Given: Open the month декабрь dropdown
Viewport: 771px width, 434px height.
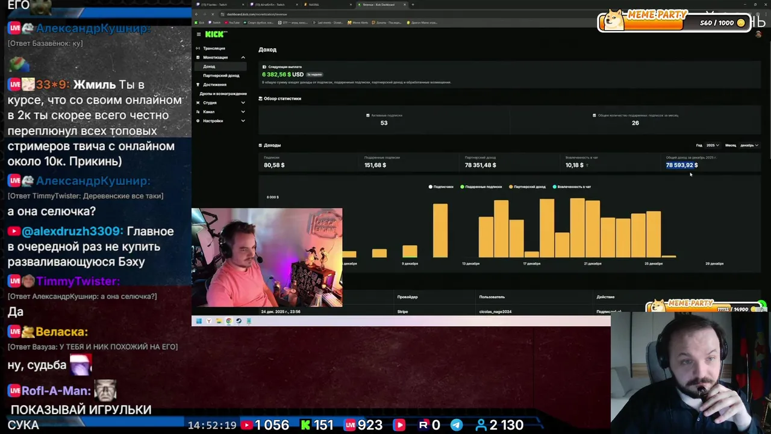Looking at the screenshot, I should pos(749,145).
